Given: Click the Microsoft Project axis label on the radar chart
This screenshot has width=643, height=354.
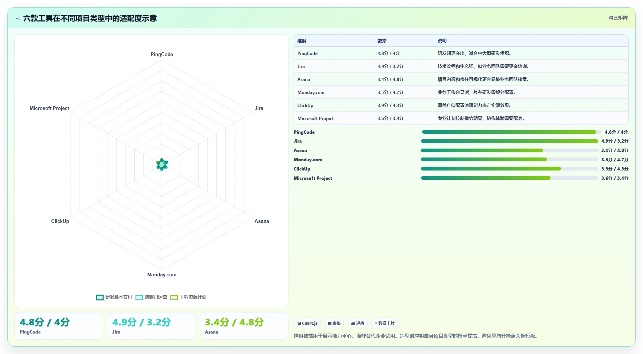Looking at the screenshot, I should (49, 108).
